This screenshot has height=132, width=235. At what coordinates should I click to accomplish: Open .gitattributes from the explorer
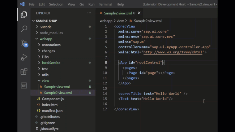tap(50, 116)
